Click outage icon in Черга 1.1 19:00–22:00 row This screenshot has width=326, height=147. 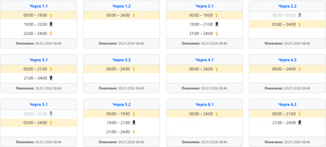point(51,24)
